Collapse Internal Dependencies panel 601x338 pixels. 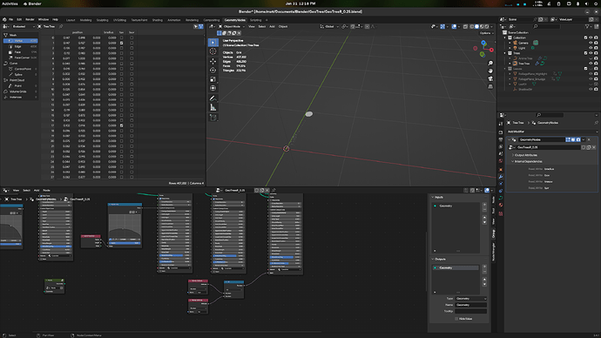point(528,161)
